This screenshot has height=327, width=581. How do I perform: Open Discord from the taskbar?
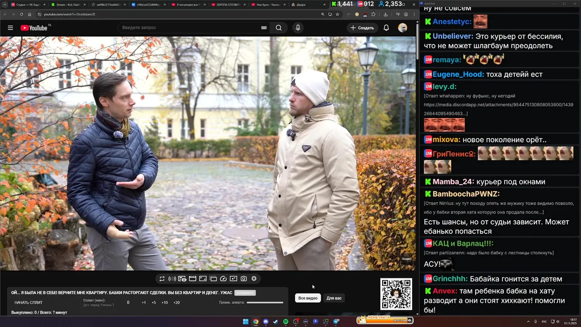coord(266,322)
